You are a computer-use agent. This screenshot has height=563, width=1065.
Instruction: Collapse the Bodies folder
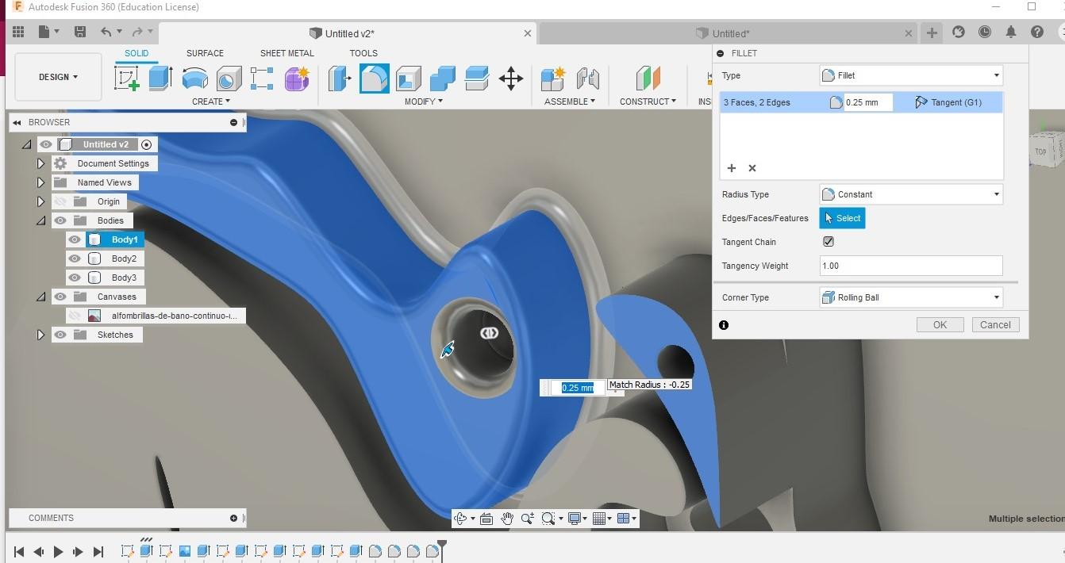point(40,220)
